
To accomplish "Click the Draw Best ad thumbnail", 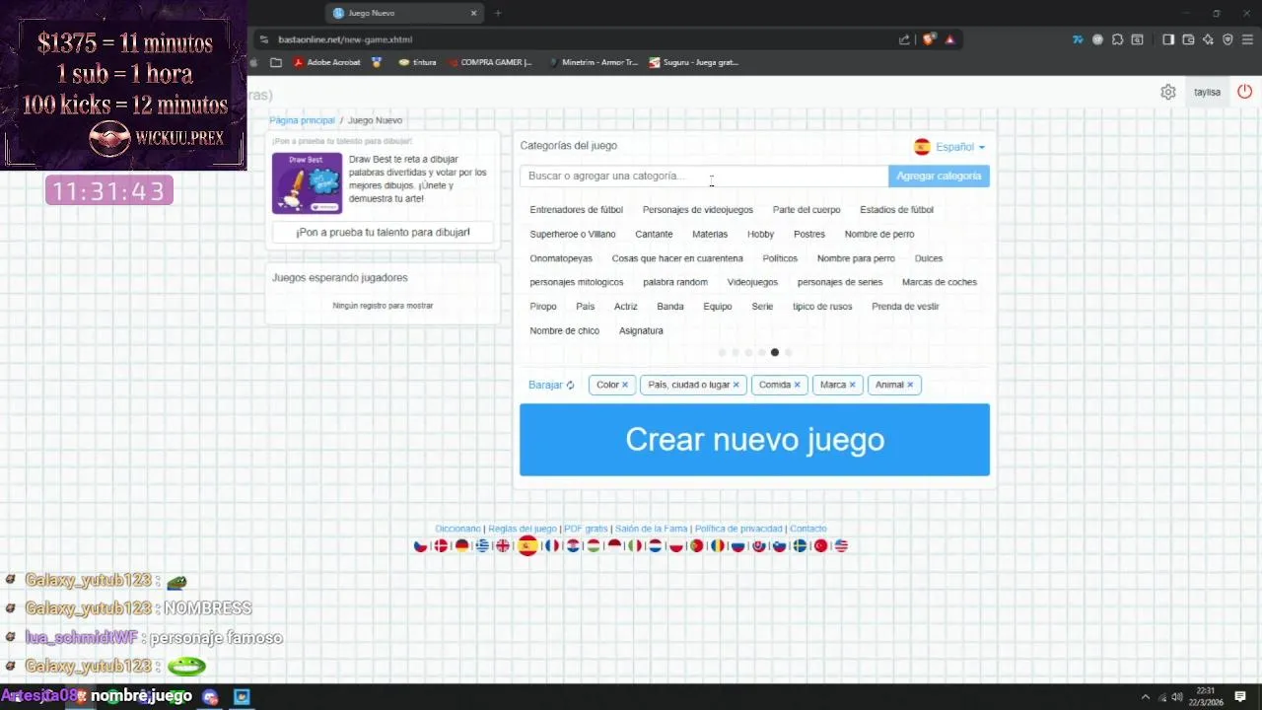I will pos(307,182).
